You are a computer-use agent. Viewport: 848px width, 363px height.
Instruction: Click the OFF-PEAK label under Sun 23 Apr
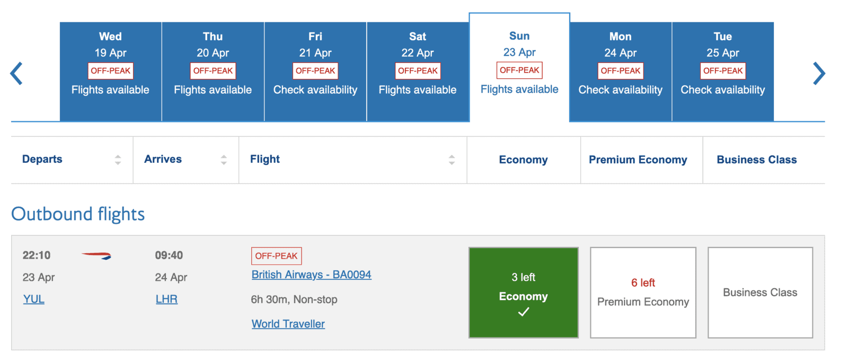(519, 70)
